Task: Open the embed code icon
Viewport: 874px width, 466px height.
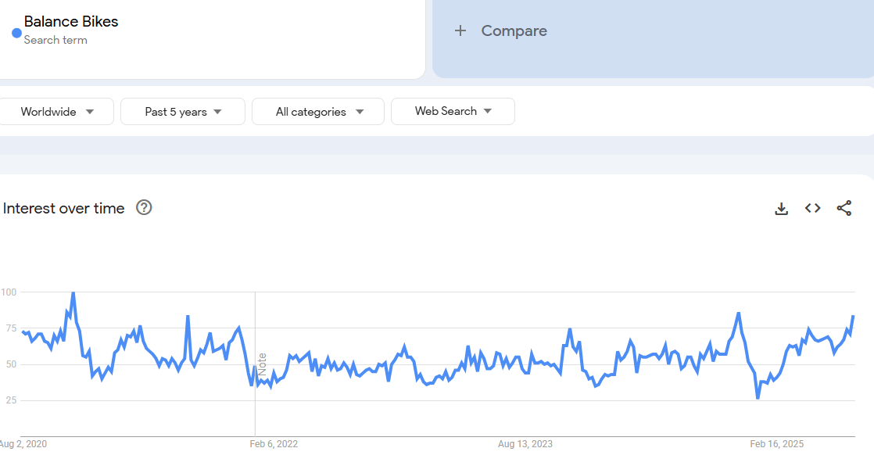Action: click(812, 208)
